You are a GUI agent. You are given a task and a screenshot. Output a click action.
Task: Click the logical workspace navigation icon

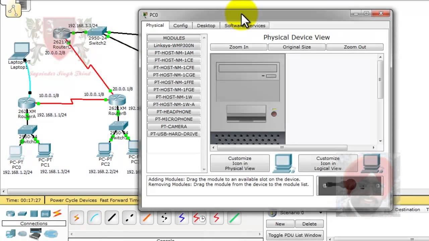pyautogui.click(x=14, y=10)
